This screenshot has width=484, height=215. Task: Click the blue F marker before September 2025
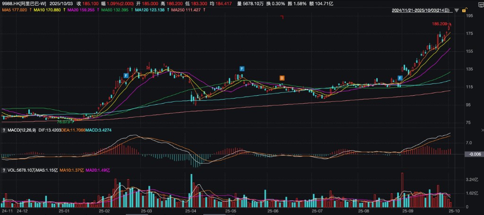click(x=400, y=77)
